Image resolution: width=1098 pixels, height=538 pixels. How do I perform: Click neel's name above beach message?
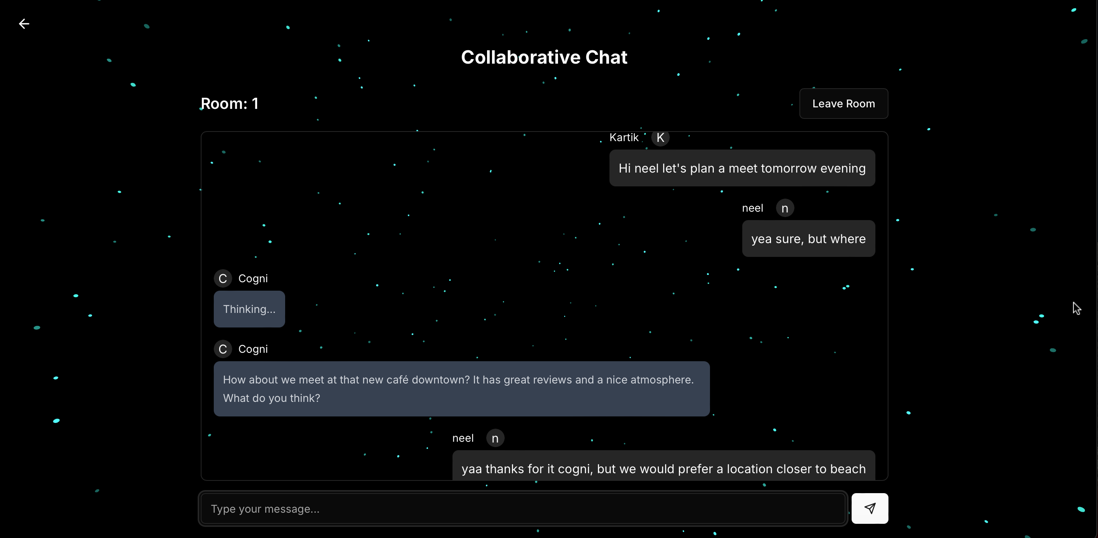[x=462, y=438]
